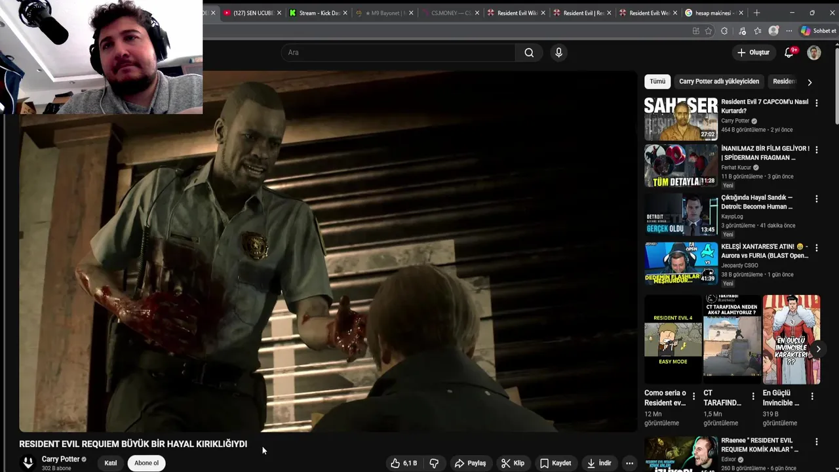The height and width of the screenshot is (472, 839).
Task: Open Carry Potter channel avatar
Action: 28,463
